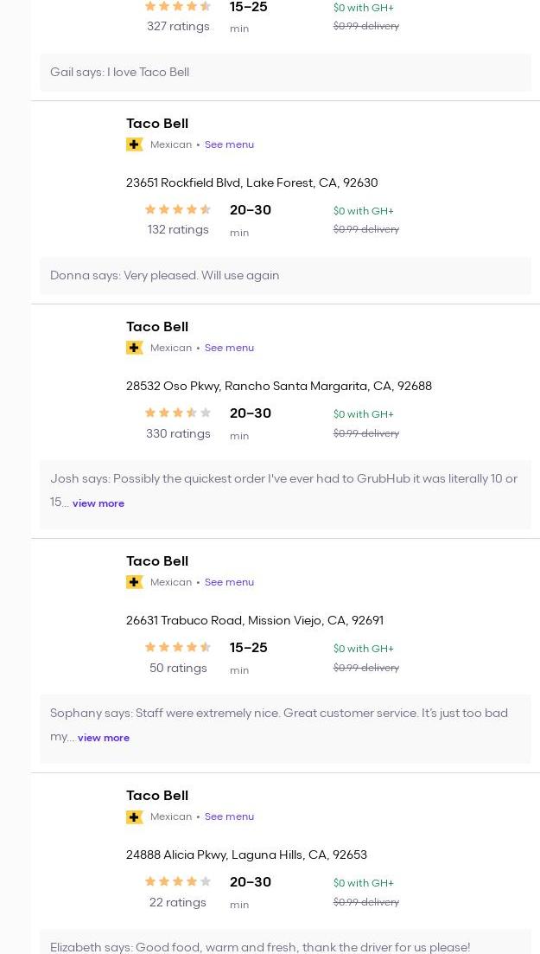This screenshot has width=540, height=954.
Task: Open See menu for the Alicia Pkwy Taco Bell
Action: [229, 816]
